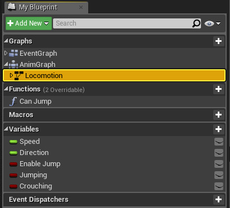Screen dimensions: 230x208
Task: Click the AnimGraph skeleton icon
Action: point(13,64)
